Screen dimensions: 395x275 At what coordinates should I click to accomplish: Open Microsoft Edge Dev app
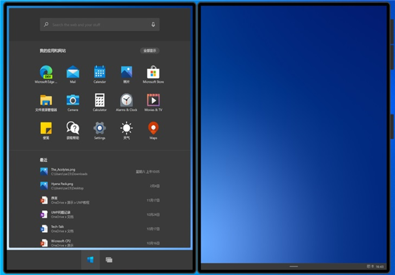click(46, 73)
